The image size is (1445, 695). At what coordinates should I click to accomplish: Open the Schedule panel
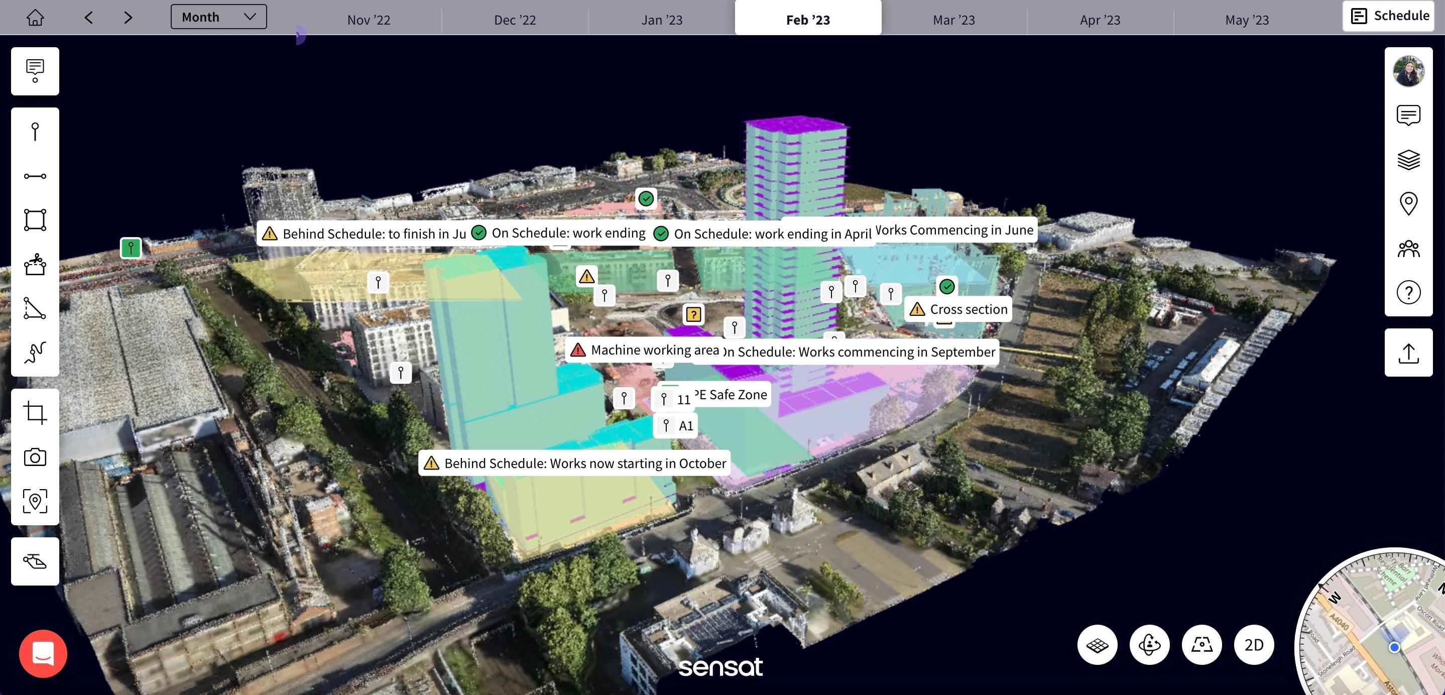pos(1388,16)
